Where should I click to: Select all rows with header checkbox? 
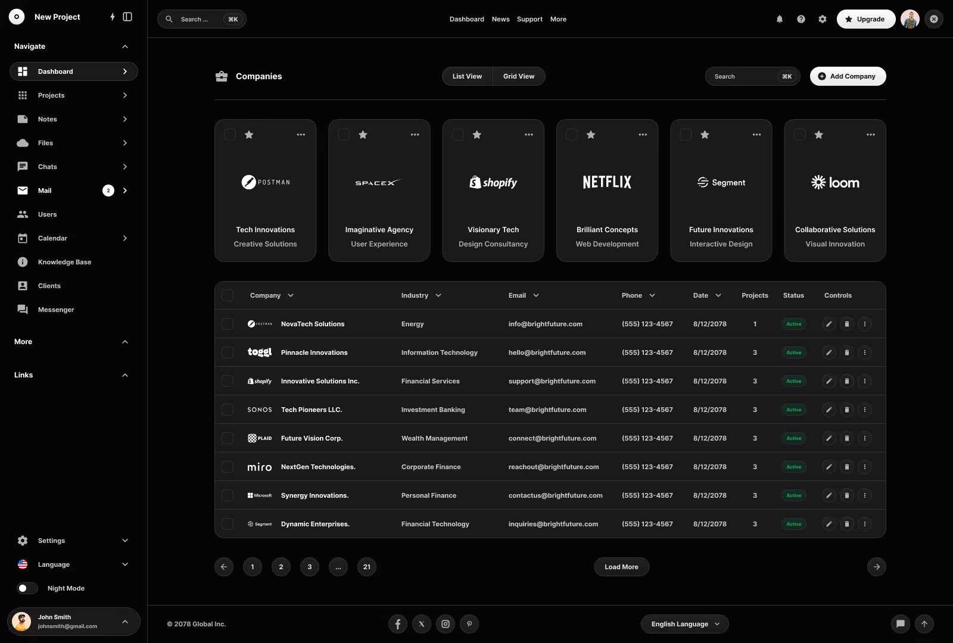click(x=228, y=295)
